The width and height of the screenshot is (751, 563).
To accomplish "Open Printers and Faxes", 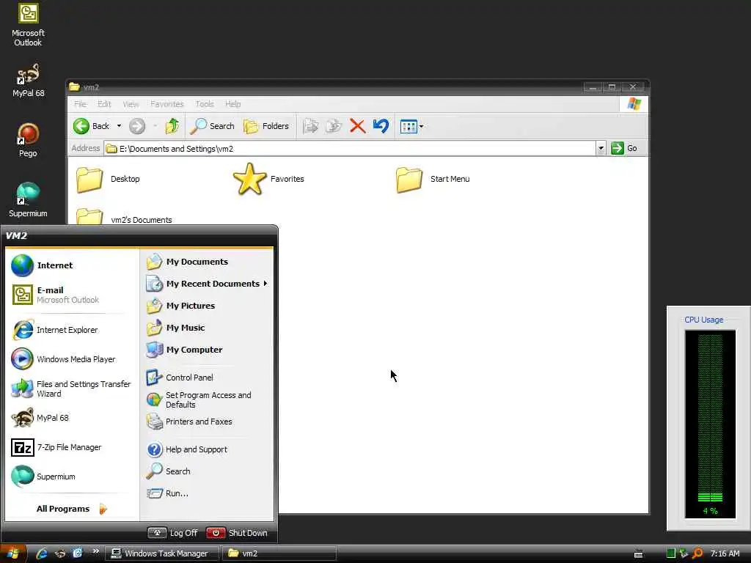I will (206, 422).
